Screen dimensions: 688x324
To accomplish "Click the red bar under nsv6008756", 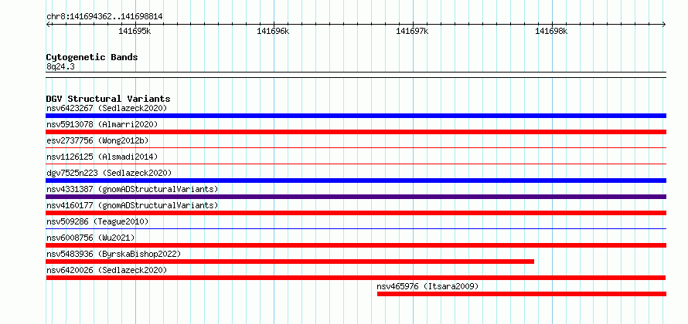I will pos(356,245).
